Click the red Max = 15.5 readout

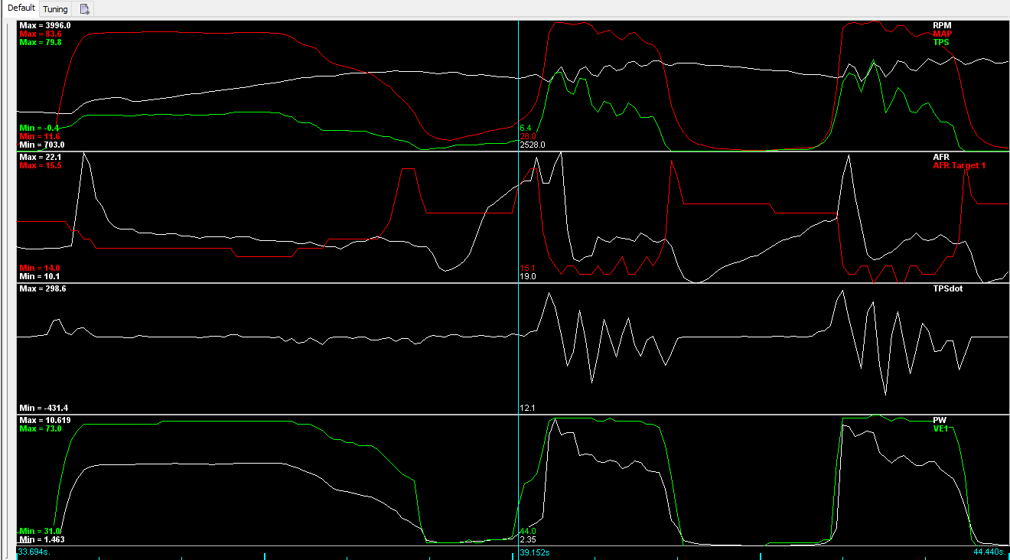[41, 165]
